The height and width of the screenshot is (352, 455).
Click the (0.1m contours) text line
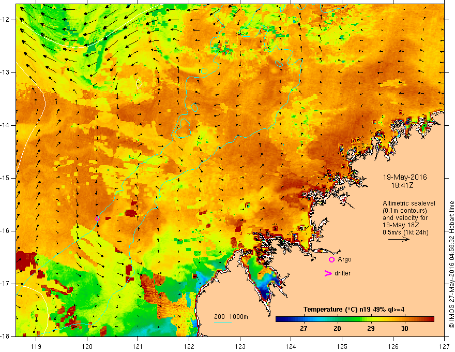405,211
